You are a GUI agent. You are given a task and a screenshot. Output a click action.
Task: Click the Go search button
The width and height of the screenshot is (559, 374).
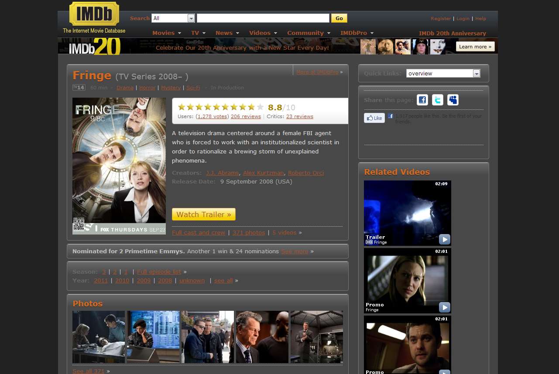pos(339,18)
